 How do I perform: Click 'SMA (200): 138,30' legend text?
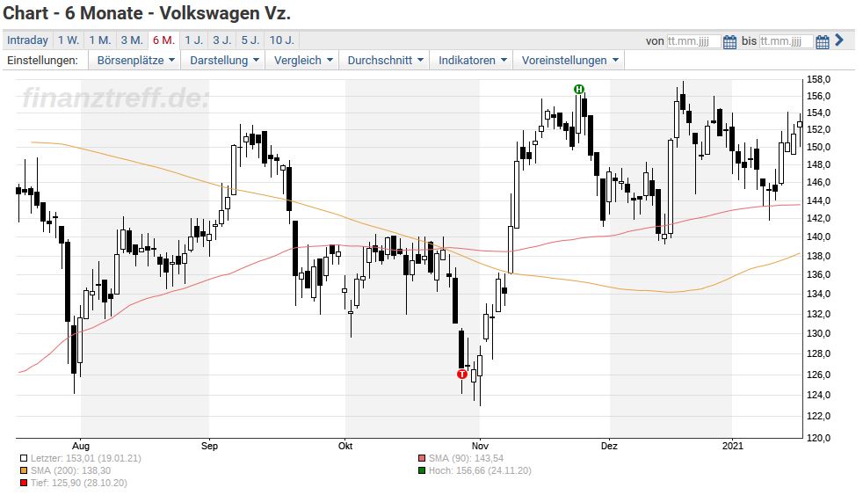(70, 470)
